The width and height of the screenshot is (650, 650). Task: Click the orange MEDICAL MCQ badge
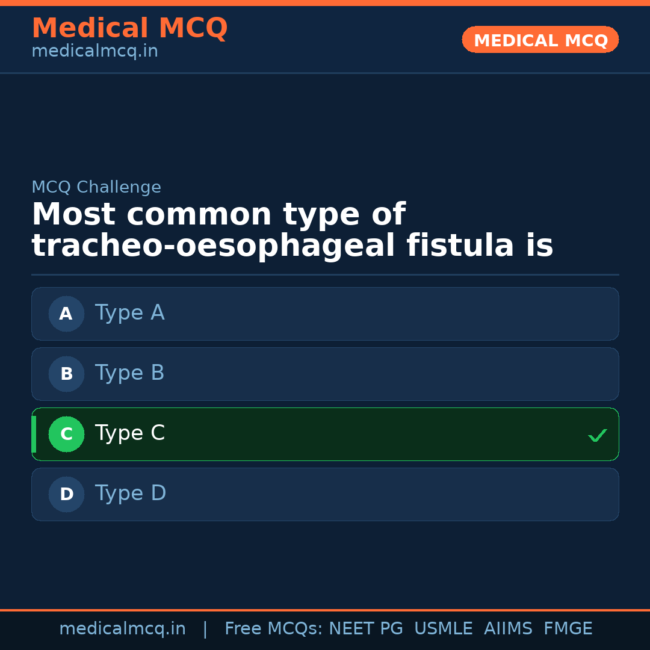tap(540, 40)
